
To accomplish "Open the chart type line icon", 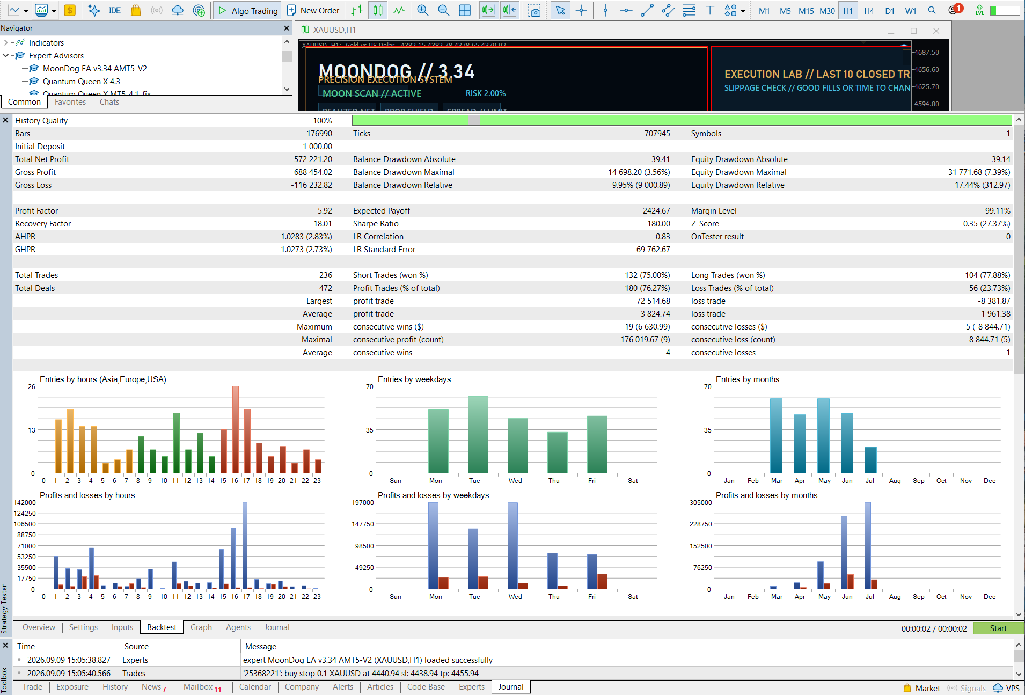I will [x=13, y=10].
